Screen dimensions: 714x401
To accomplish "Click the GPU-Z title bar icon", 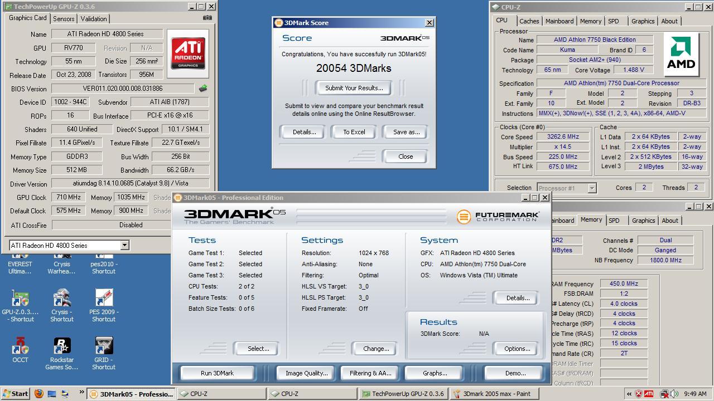I will 8,7.
